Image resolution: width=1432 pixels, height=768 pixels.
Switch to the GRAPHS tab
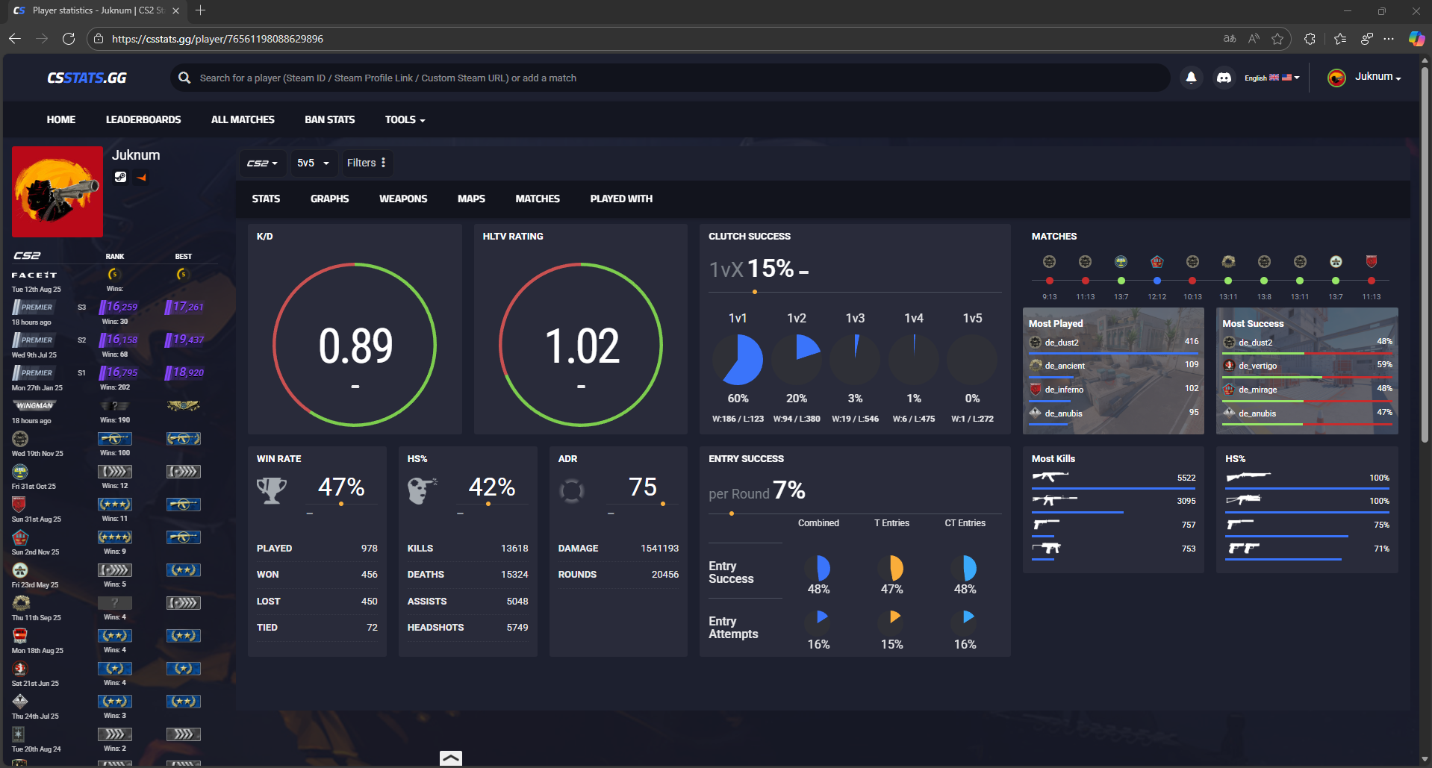click(329, 199)
